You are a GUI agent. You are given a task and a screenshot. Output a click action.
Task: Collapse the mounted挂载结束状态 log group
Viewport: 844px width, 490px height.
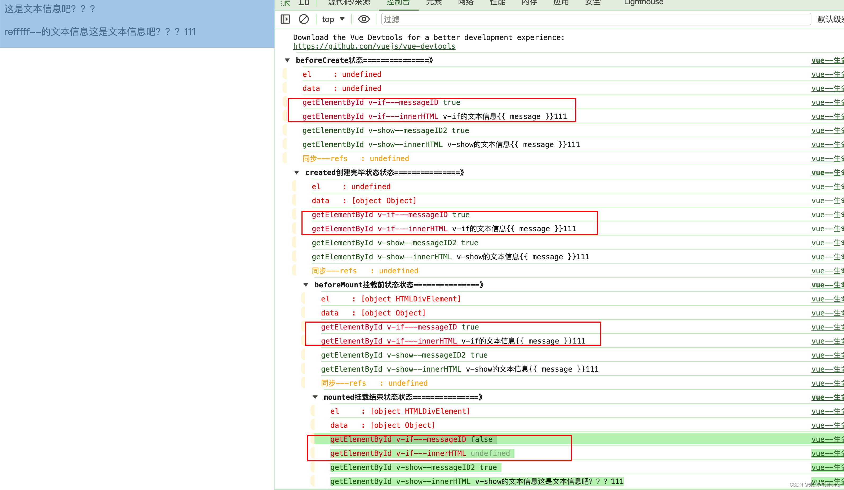point(315,397)
